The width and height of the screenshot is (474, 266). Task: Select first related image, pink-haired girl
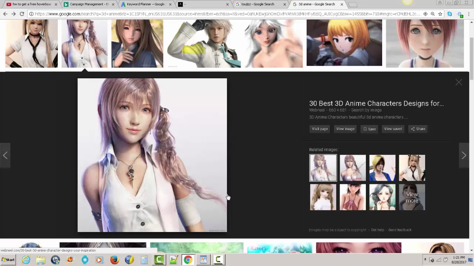click(323, 168)
